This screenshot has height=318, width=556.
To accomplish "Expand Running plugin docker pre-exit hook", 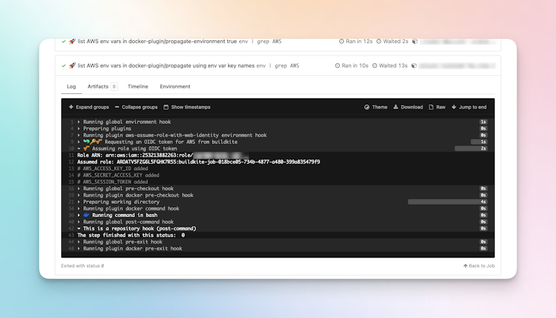I will coord(79,248).
